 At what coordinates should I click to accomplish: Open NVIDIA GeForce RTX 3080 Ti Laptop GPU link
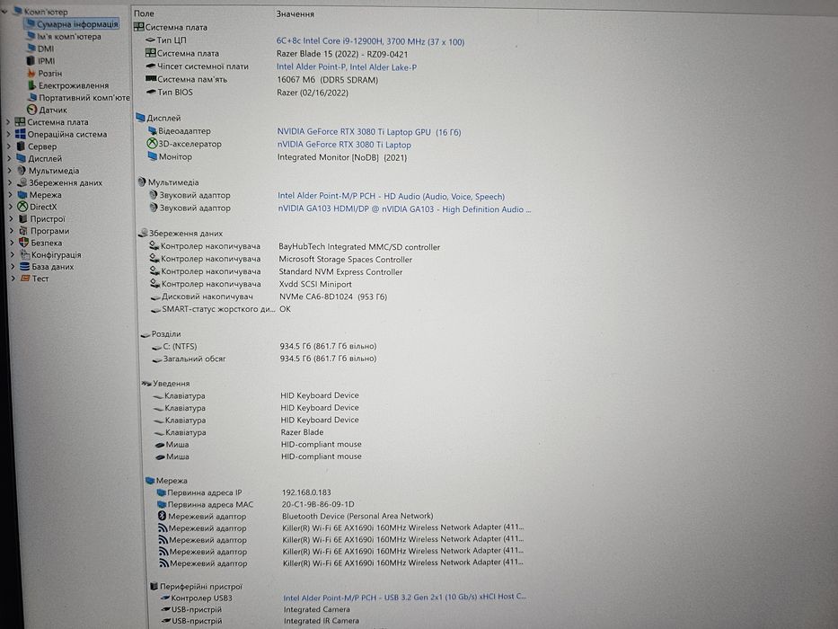coord(369,131)
